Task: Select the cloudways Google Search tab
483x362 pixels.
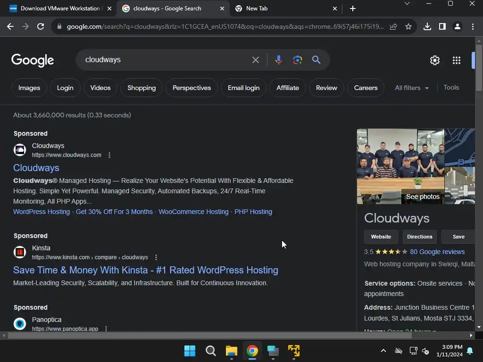Action: 168,8
